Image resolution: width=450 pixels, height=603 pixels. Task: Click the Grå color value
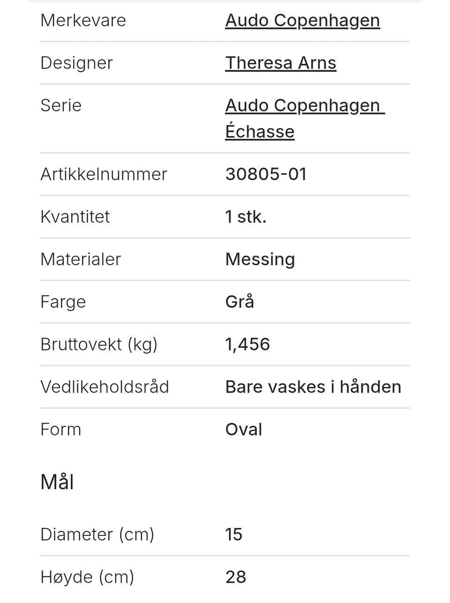tap(240, 302)
